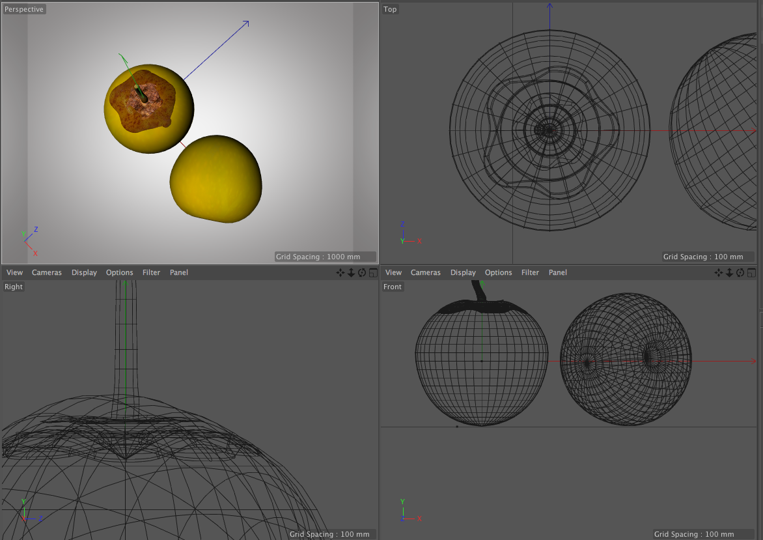Click the pan camera icon in Right viewport
763x540 pixels.
point(340,273)
